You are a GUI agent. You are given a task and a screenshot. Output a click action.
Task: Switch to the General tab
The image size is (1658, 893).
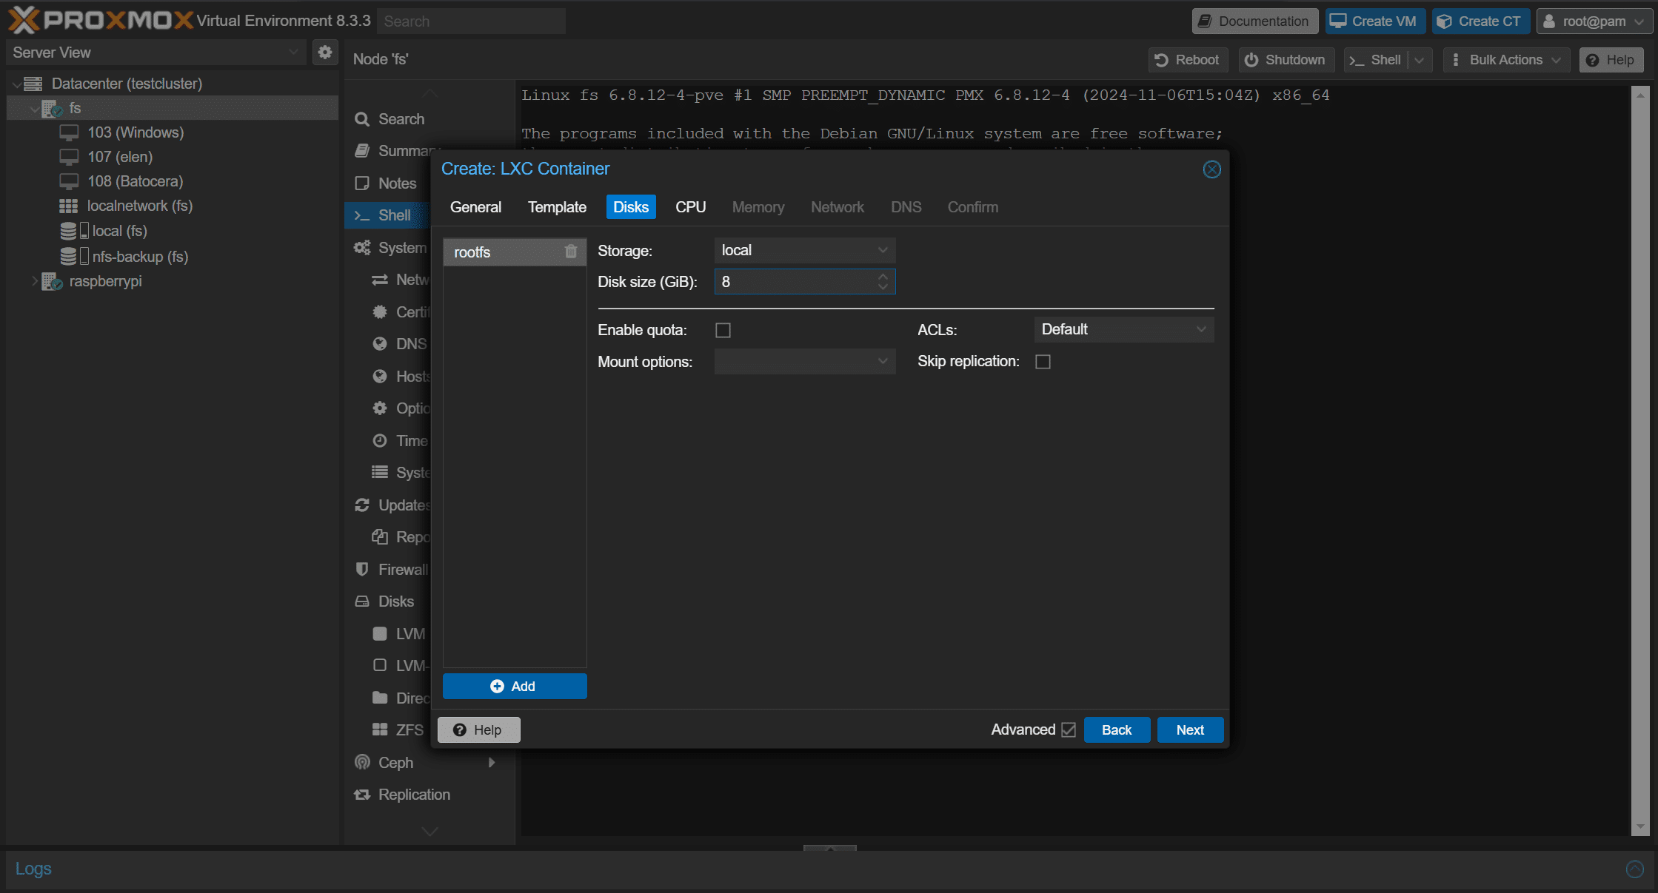click(475, 207)
